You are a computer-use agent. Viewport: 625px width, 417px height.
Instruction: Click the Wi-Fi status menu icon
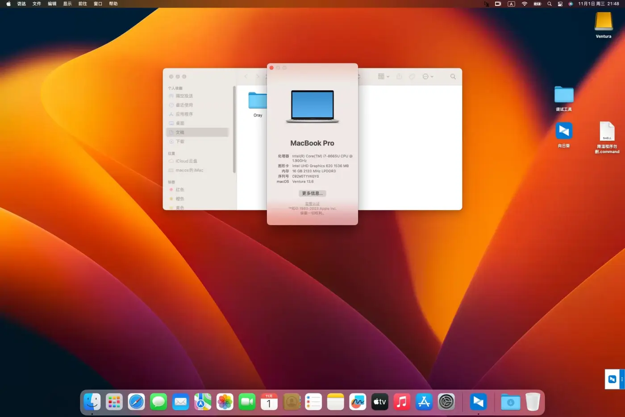pyautogui.click(x=525, y=4)
